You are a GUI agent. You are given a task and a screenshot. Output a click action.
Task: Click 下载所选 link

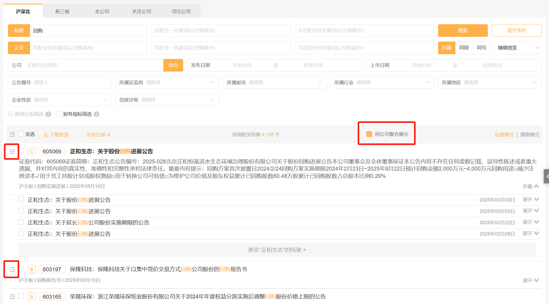[x=59, y=135]
